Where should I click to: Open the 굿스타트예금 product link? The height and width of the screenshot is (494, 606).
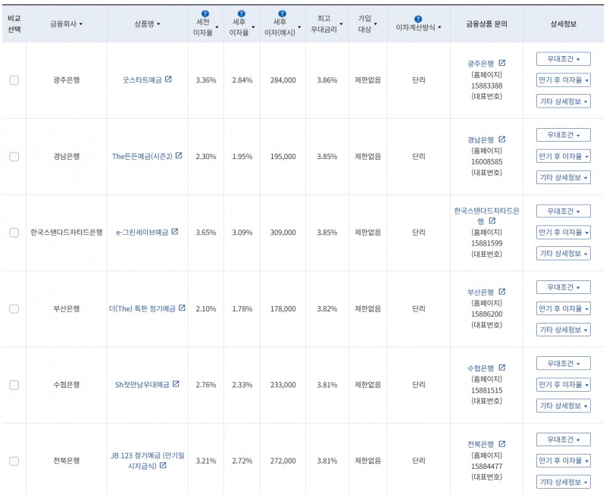pyautogui.click(x=142, y=80)
